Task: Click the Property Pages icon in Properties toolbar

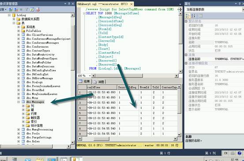Action: (200, 16)
